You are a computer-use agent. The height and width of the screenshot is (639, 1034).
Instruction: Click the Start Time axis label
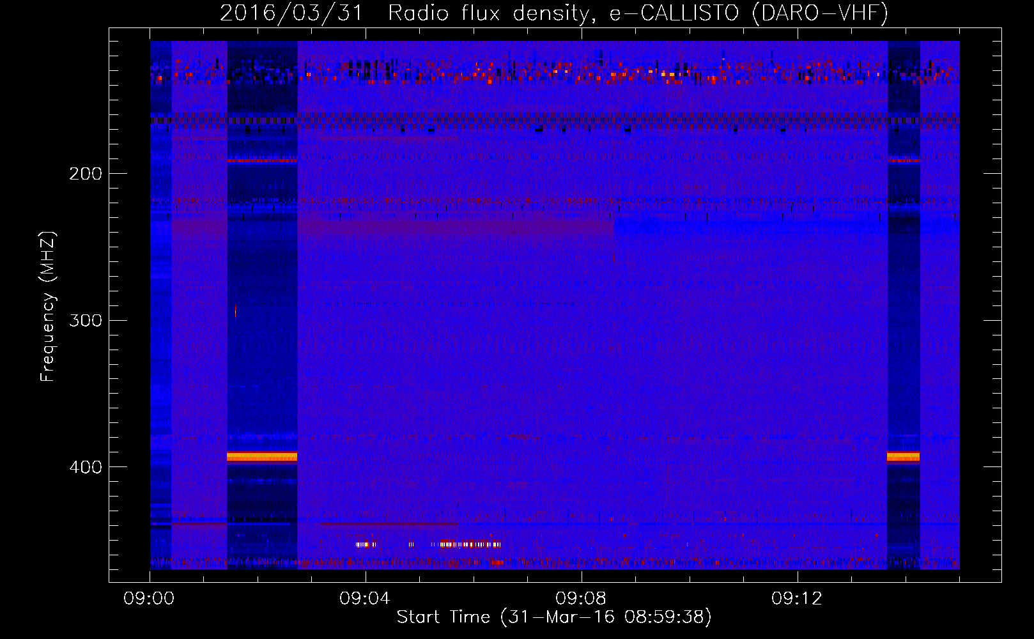click(554, 617)
